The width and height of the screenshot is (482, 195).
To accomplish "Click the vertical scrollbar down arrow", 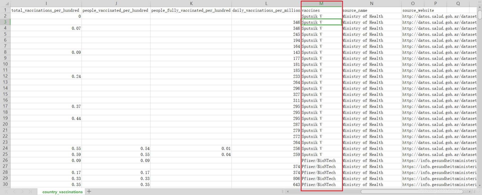I will pyautogui.click(x=479, y=185).
